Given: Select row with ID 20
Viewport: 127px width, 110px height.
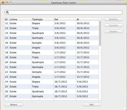Looking at the screenshot, I should click(x=51, y=62).
